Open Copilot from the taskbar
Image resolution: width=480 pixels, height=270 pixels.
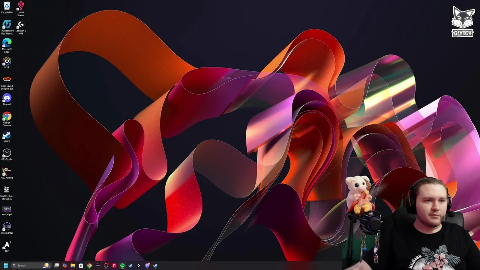(64, 265)
